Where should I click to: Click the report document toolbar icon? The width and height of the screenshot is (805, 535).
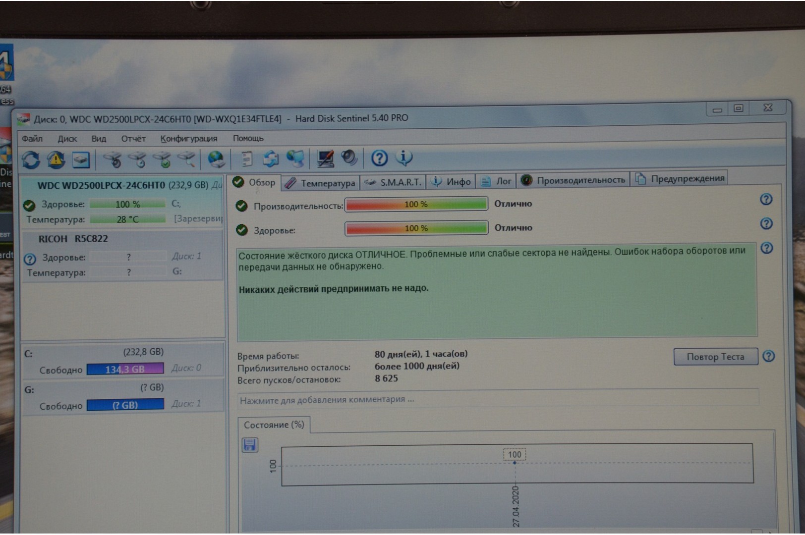246,159
